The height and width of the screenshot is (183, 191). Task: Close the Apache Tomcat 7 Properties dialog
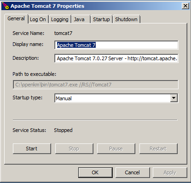(185, 6)
